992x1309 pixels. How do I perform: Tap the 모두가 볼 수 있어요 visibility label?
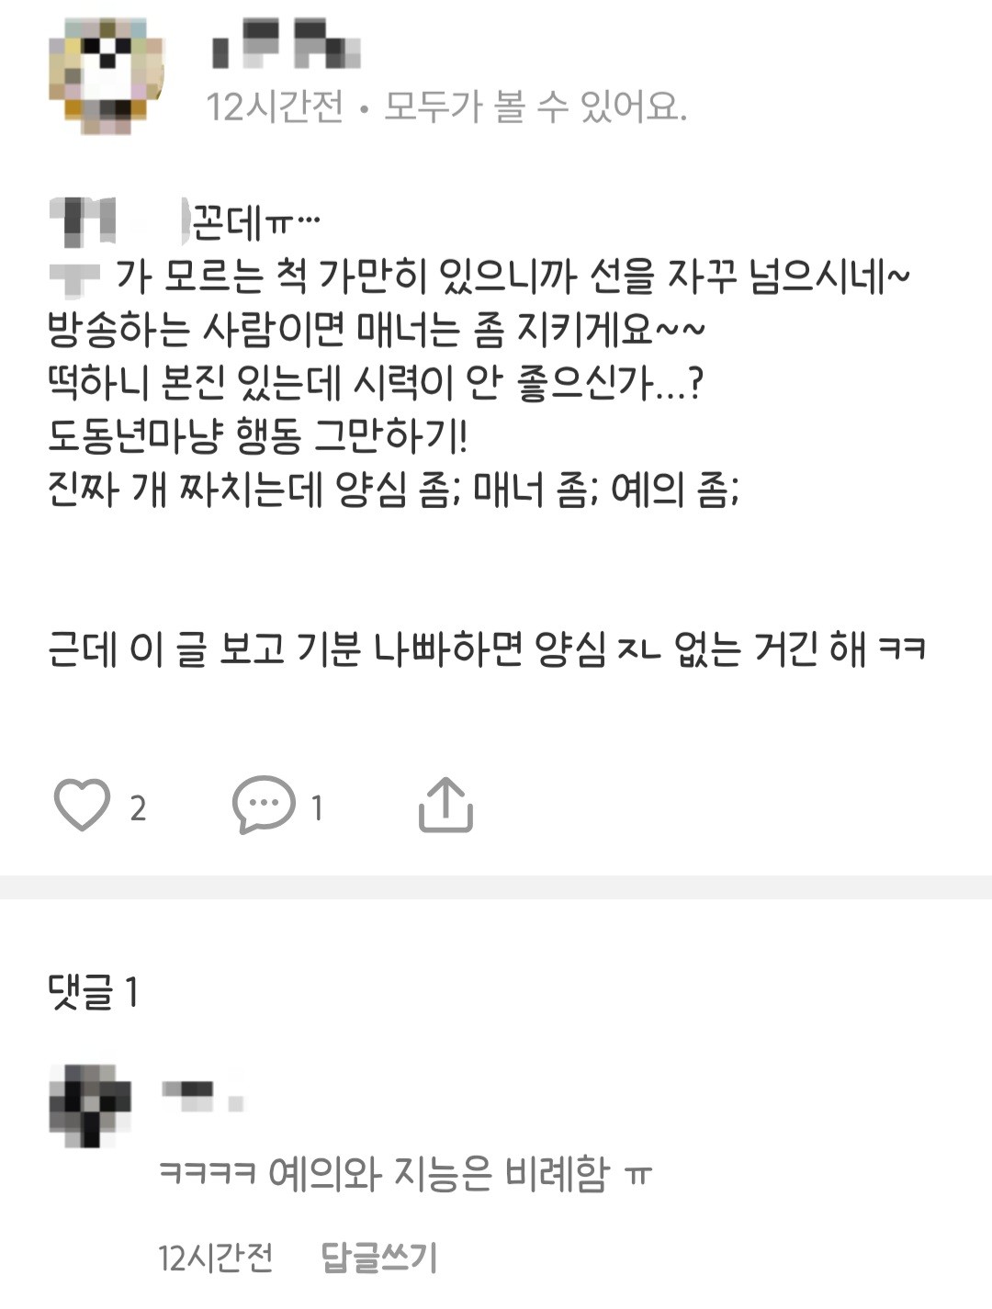pyautogui.click(x=535, y=107)
